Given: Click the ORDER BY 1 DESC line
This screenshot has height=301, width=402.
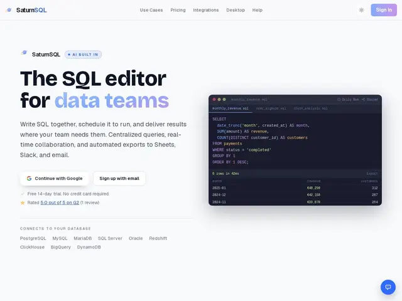Looking at the screenshot, I should 231,162.
